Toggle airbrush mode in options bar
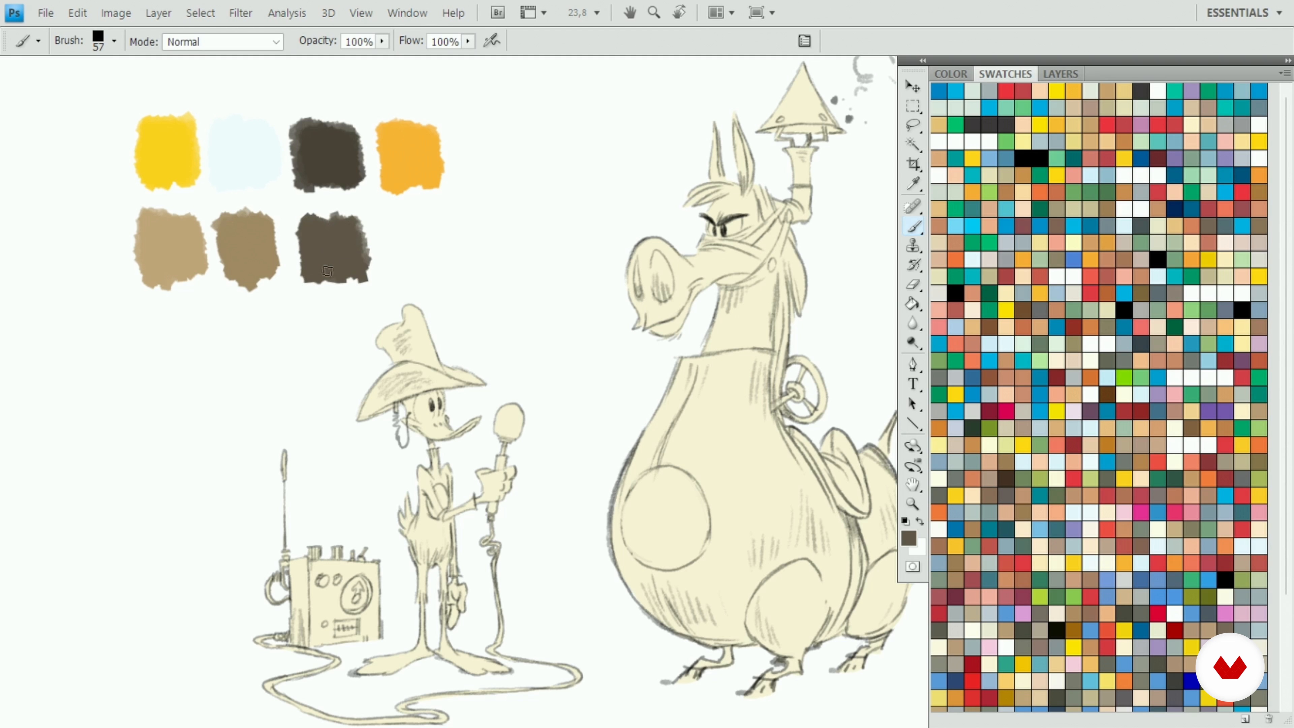The image size is (1294, 728). 492,41
